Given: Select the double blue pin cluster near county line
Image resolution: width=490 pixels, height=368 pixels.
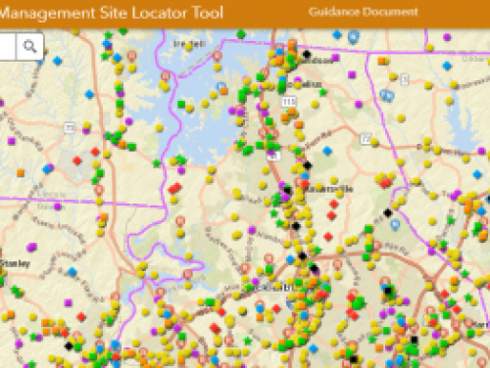Looking at the screenshot, I should pyautogui.click(x=387, y=96).
